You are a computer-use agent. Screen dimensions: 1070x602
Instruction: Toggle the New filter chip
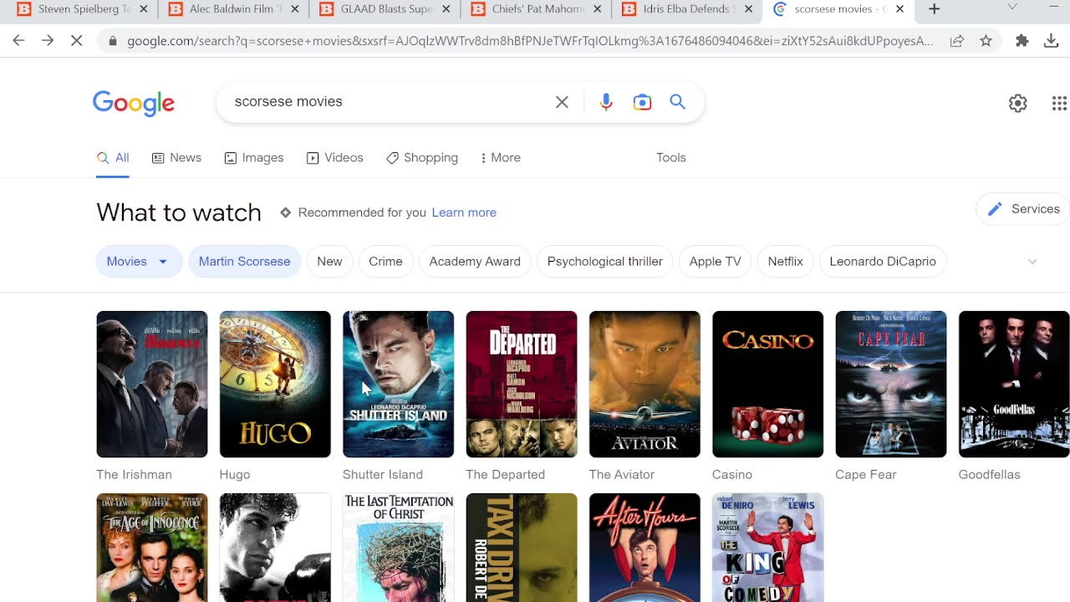[329, 262]
